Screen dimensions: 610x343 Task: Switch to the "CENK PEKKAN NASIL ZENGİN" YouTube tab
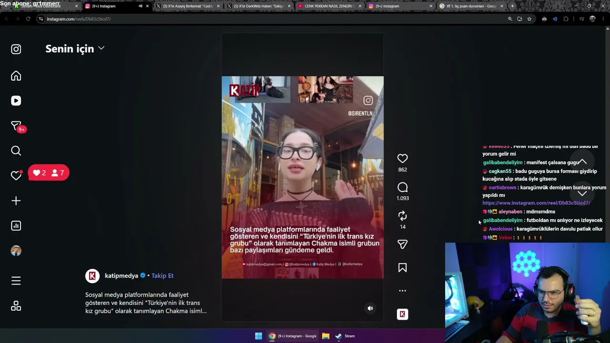(329, 6)
